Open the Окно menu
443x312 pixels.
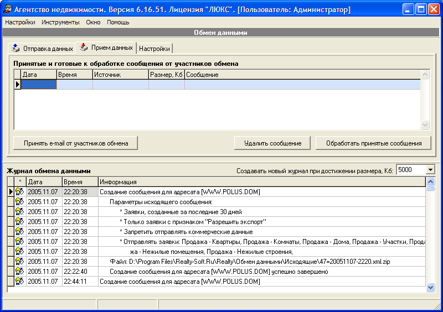coord(93,22)
